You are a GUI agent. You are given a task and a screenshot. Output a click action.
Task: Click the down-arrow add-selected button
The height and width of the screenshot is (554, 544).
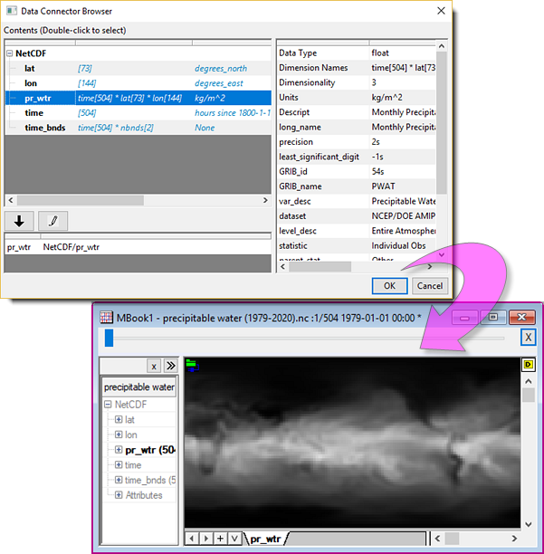(x=19, y=221)
